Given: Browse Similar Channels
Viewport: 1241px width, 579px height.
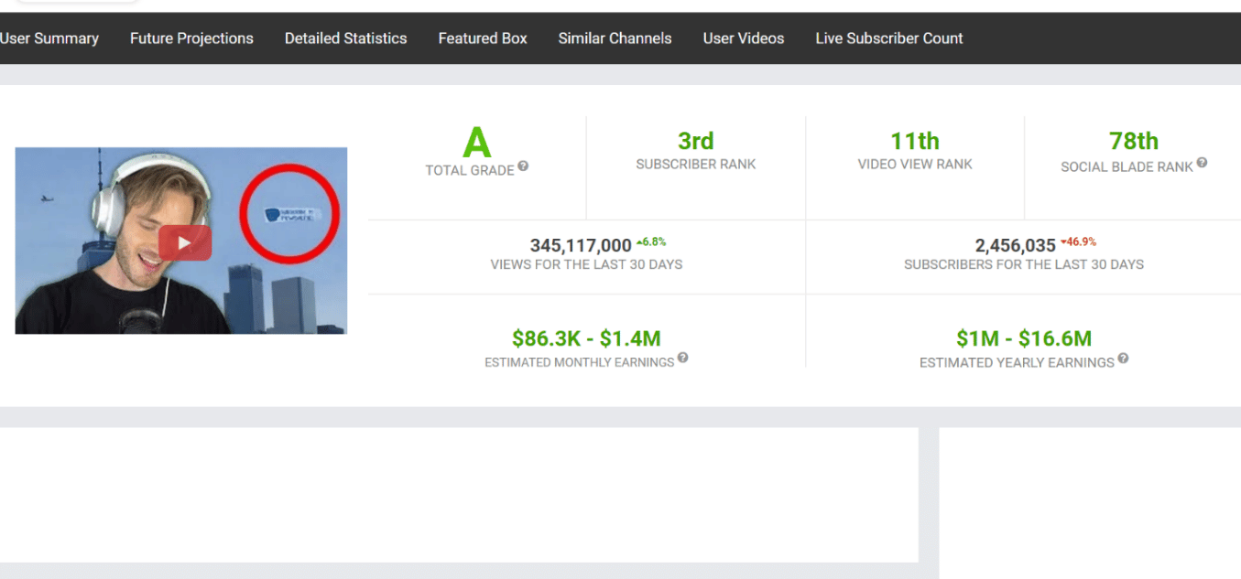Looking at the screenshot, I should point(615,38).
